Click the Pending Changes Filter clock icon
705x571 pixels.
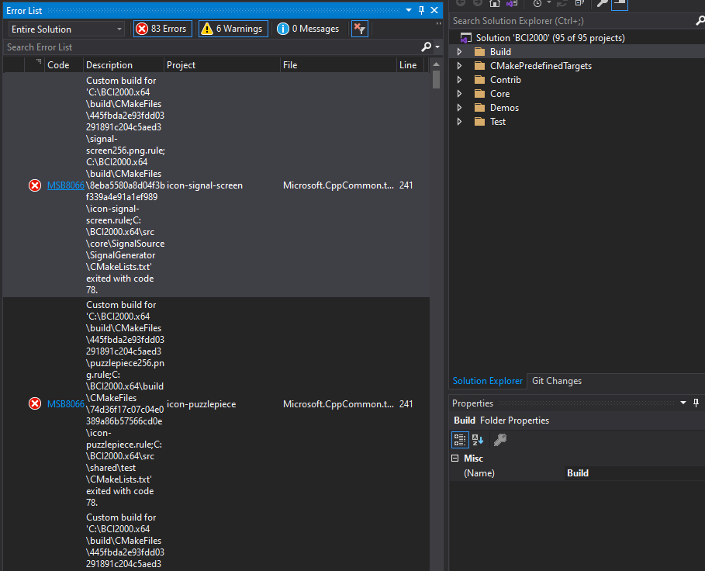coord(537,3)
